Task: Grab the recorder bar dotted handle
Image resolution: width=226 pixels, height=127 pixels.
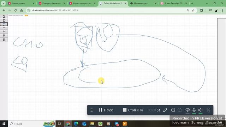Action: [x=91, y=110]
